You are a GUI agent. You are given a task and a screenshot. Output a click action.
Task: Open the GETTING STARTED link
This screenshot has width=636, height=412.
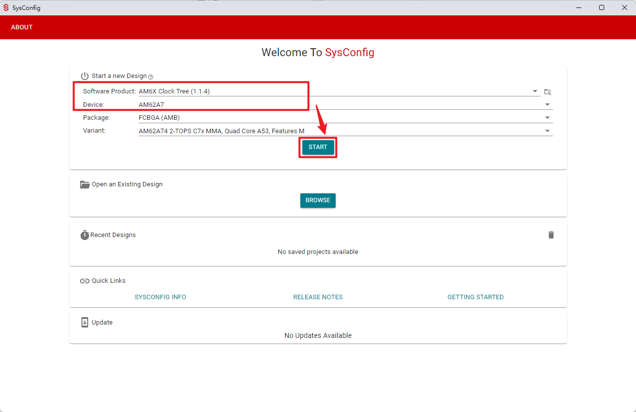[475, 297]
